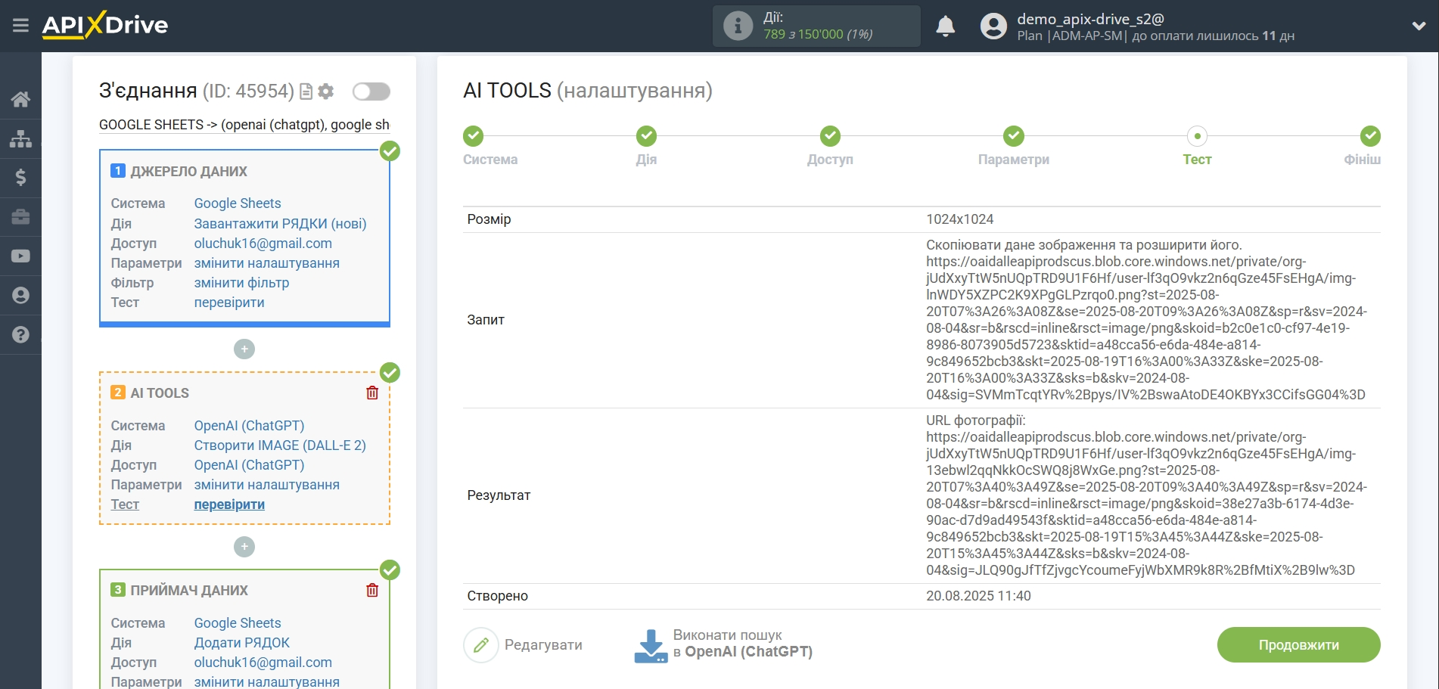Open the actions info icon
The image size is (1439, 689).
tap(738, 26)
